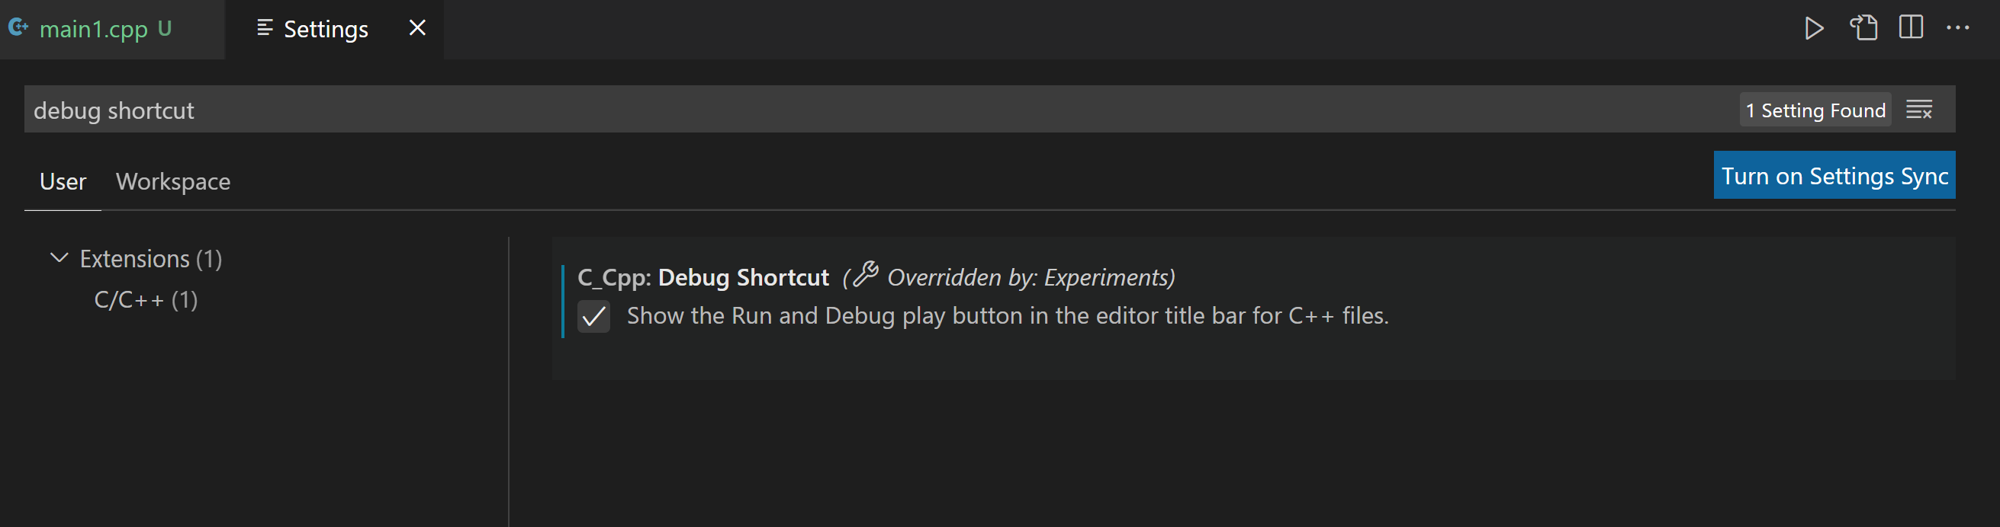
Task: Click Turn on Settings Sync
Action: coord(1834,175)
